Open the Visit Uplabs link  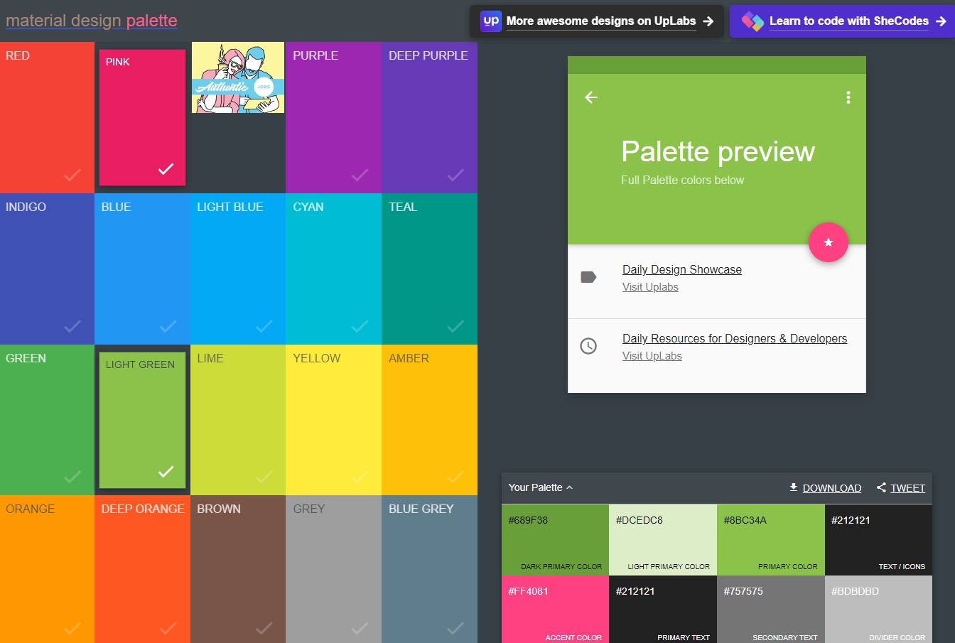(x=649, y=286)
